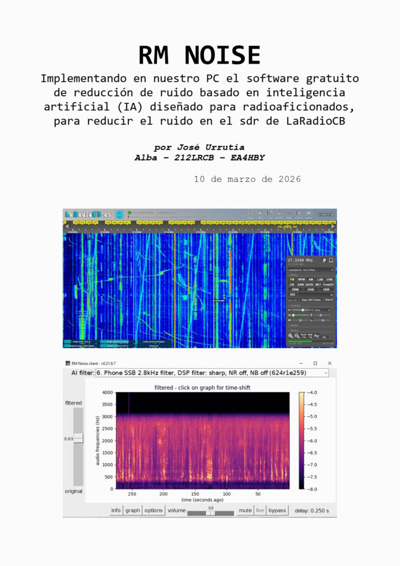The height and width of the screenshot is (566, 400).
Task: Click the spectrum waveform icon in SDR panel
Action: pyautogui.click(x=317, y=336)
